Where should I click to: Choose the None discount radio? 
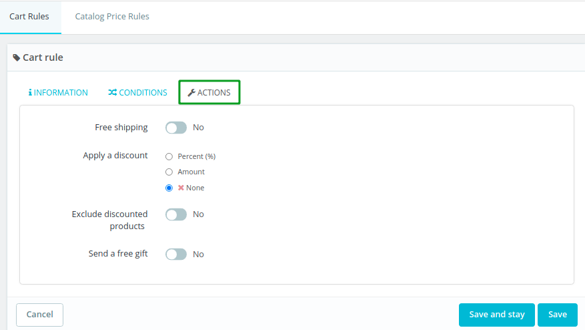coord(169,188)
